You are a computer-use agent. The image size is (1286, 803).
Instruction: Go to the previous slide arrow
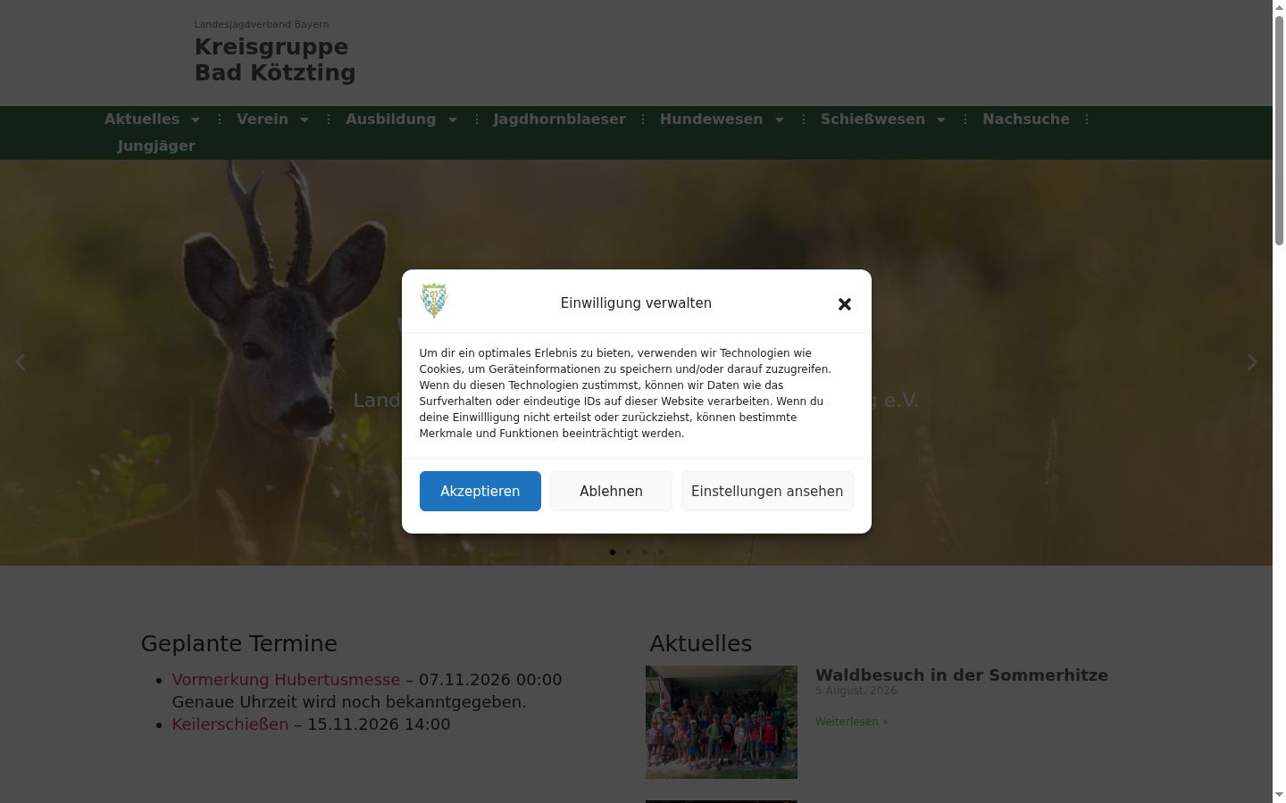(20, 362)
